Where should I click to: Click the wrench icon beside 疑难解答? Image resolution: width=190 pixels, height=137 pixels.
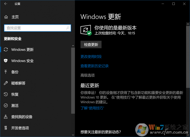click(x=6, y=83)
